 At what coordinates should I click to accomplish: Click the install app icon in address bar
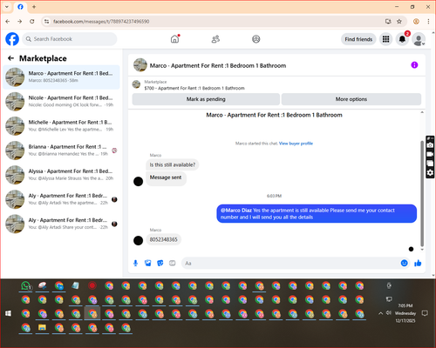tap(388, 21)
